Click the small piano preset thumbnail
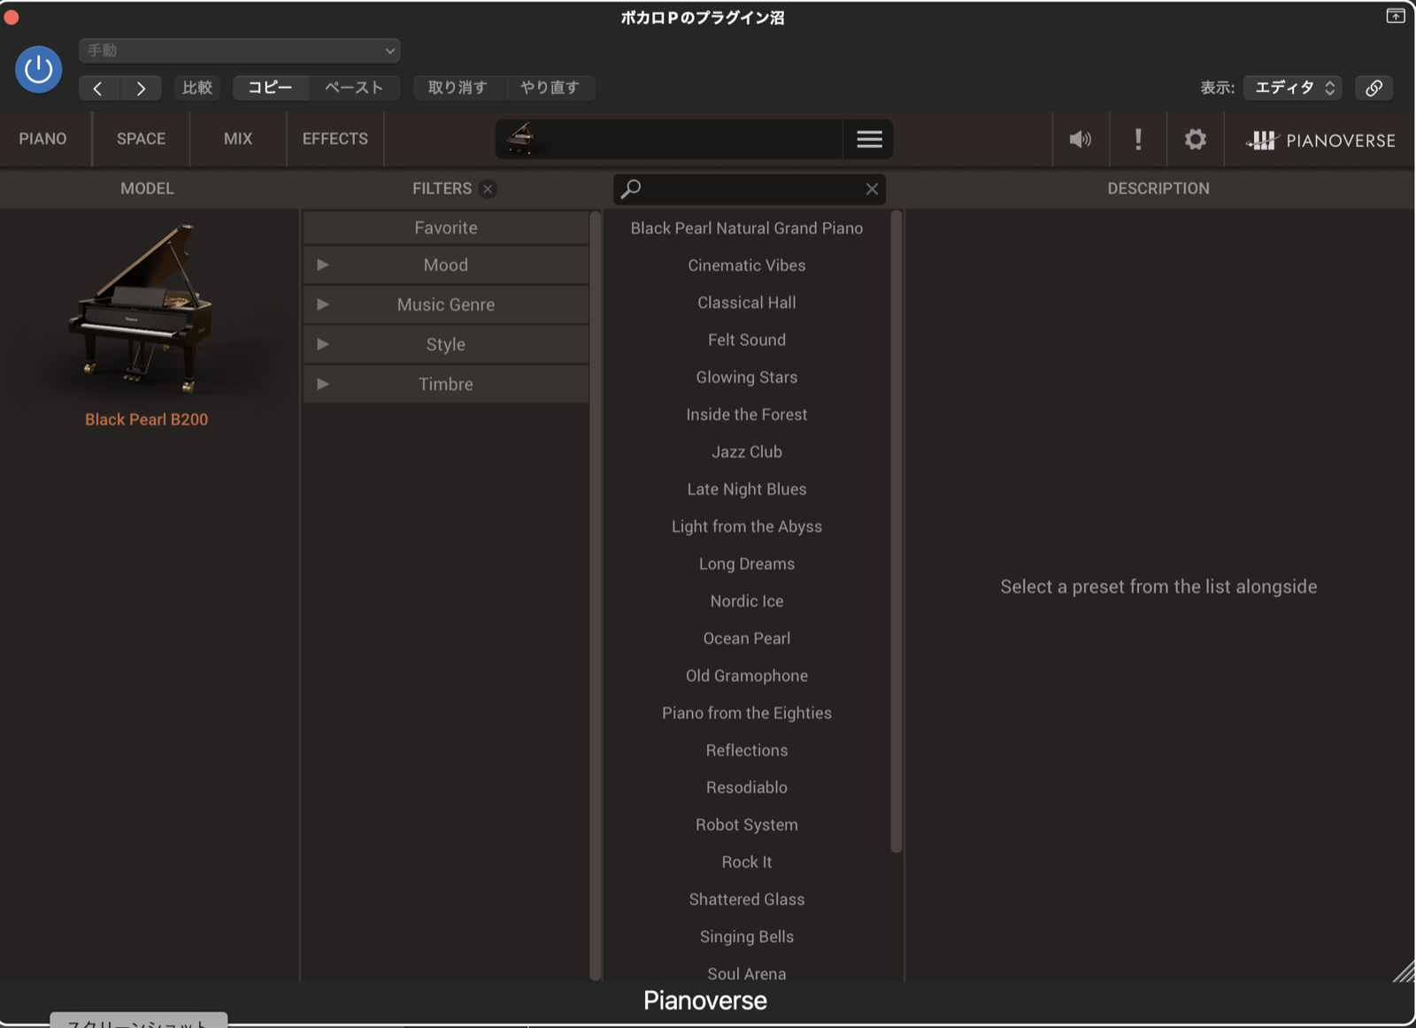Viewport: 1416px width, 1028px height. pyautogui.click(x=520, y=139)
